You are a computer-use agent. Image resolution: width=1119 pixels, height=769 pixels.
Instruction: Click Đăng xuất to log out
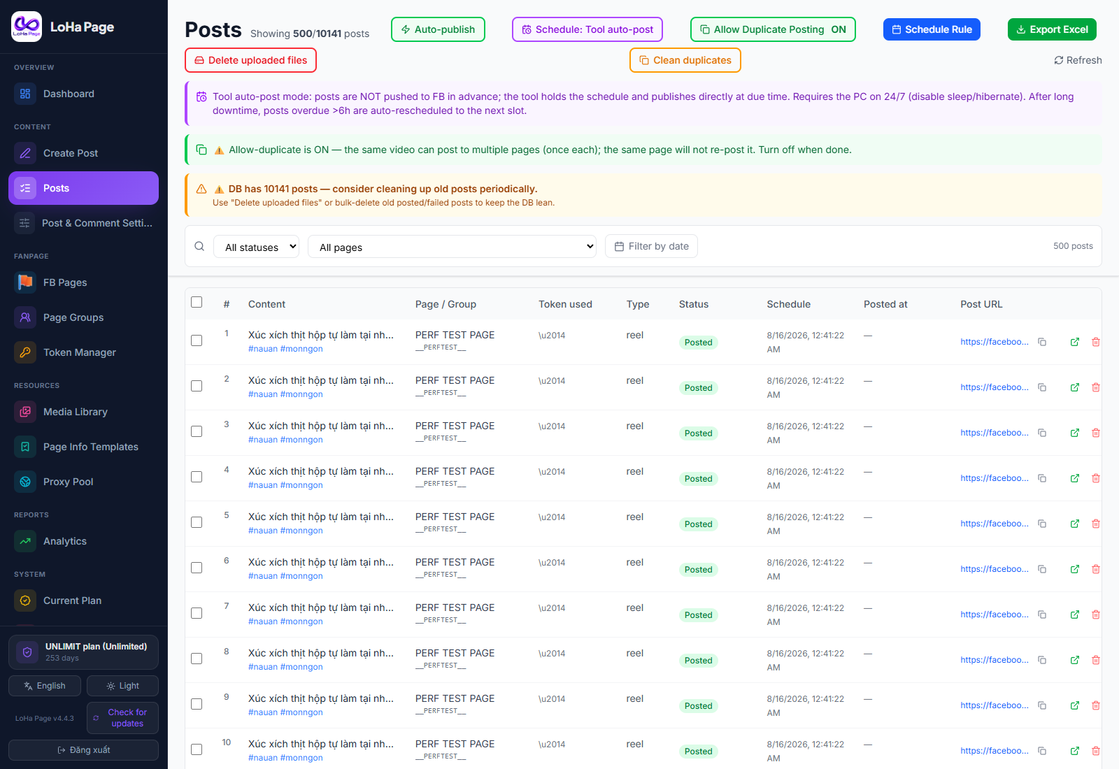pyautogui.click(x=83, y=750)
